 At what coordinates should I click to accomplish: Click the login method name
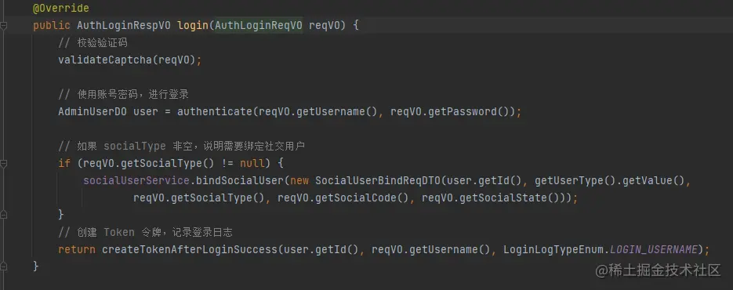(x=192, y=25)
